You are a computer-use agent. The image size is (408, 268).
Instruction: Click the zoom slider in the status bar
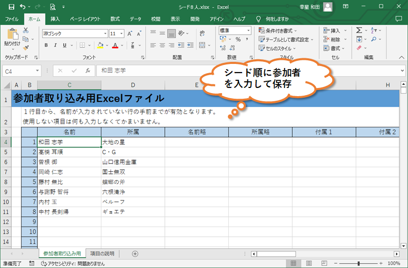tap(358, 263)
